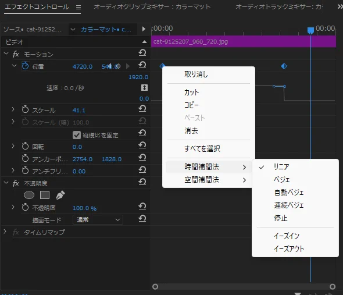The width and height of the screenshot is (343, 295).
Task: Open the Blend Mode 通常 dropdown
Action: point(98,220)
